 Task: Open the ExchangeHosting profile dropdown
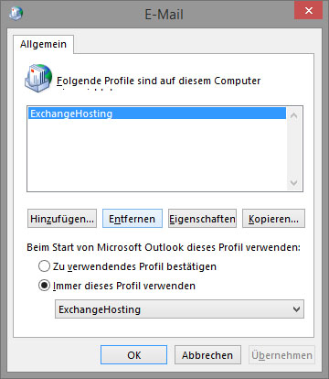[179, 309]
